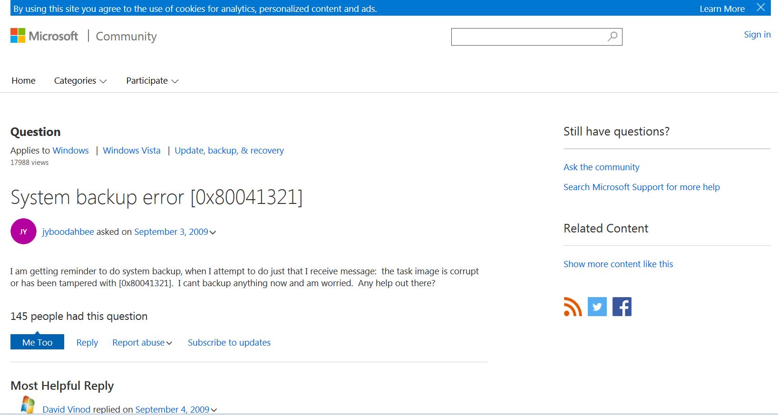778x415 pixels.
Task: Expand the Categories menu
Action: pyautogui.click(x=80, y=81)
